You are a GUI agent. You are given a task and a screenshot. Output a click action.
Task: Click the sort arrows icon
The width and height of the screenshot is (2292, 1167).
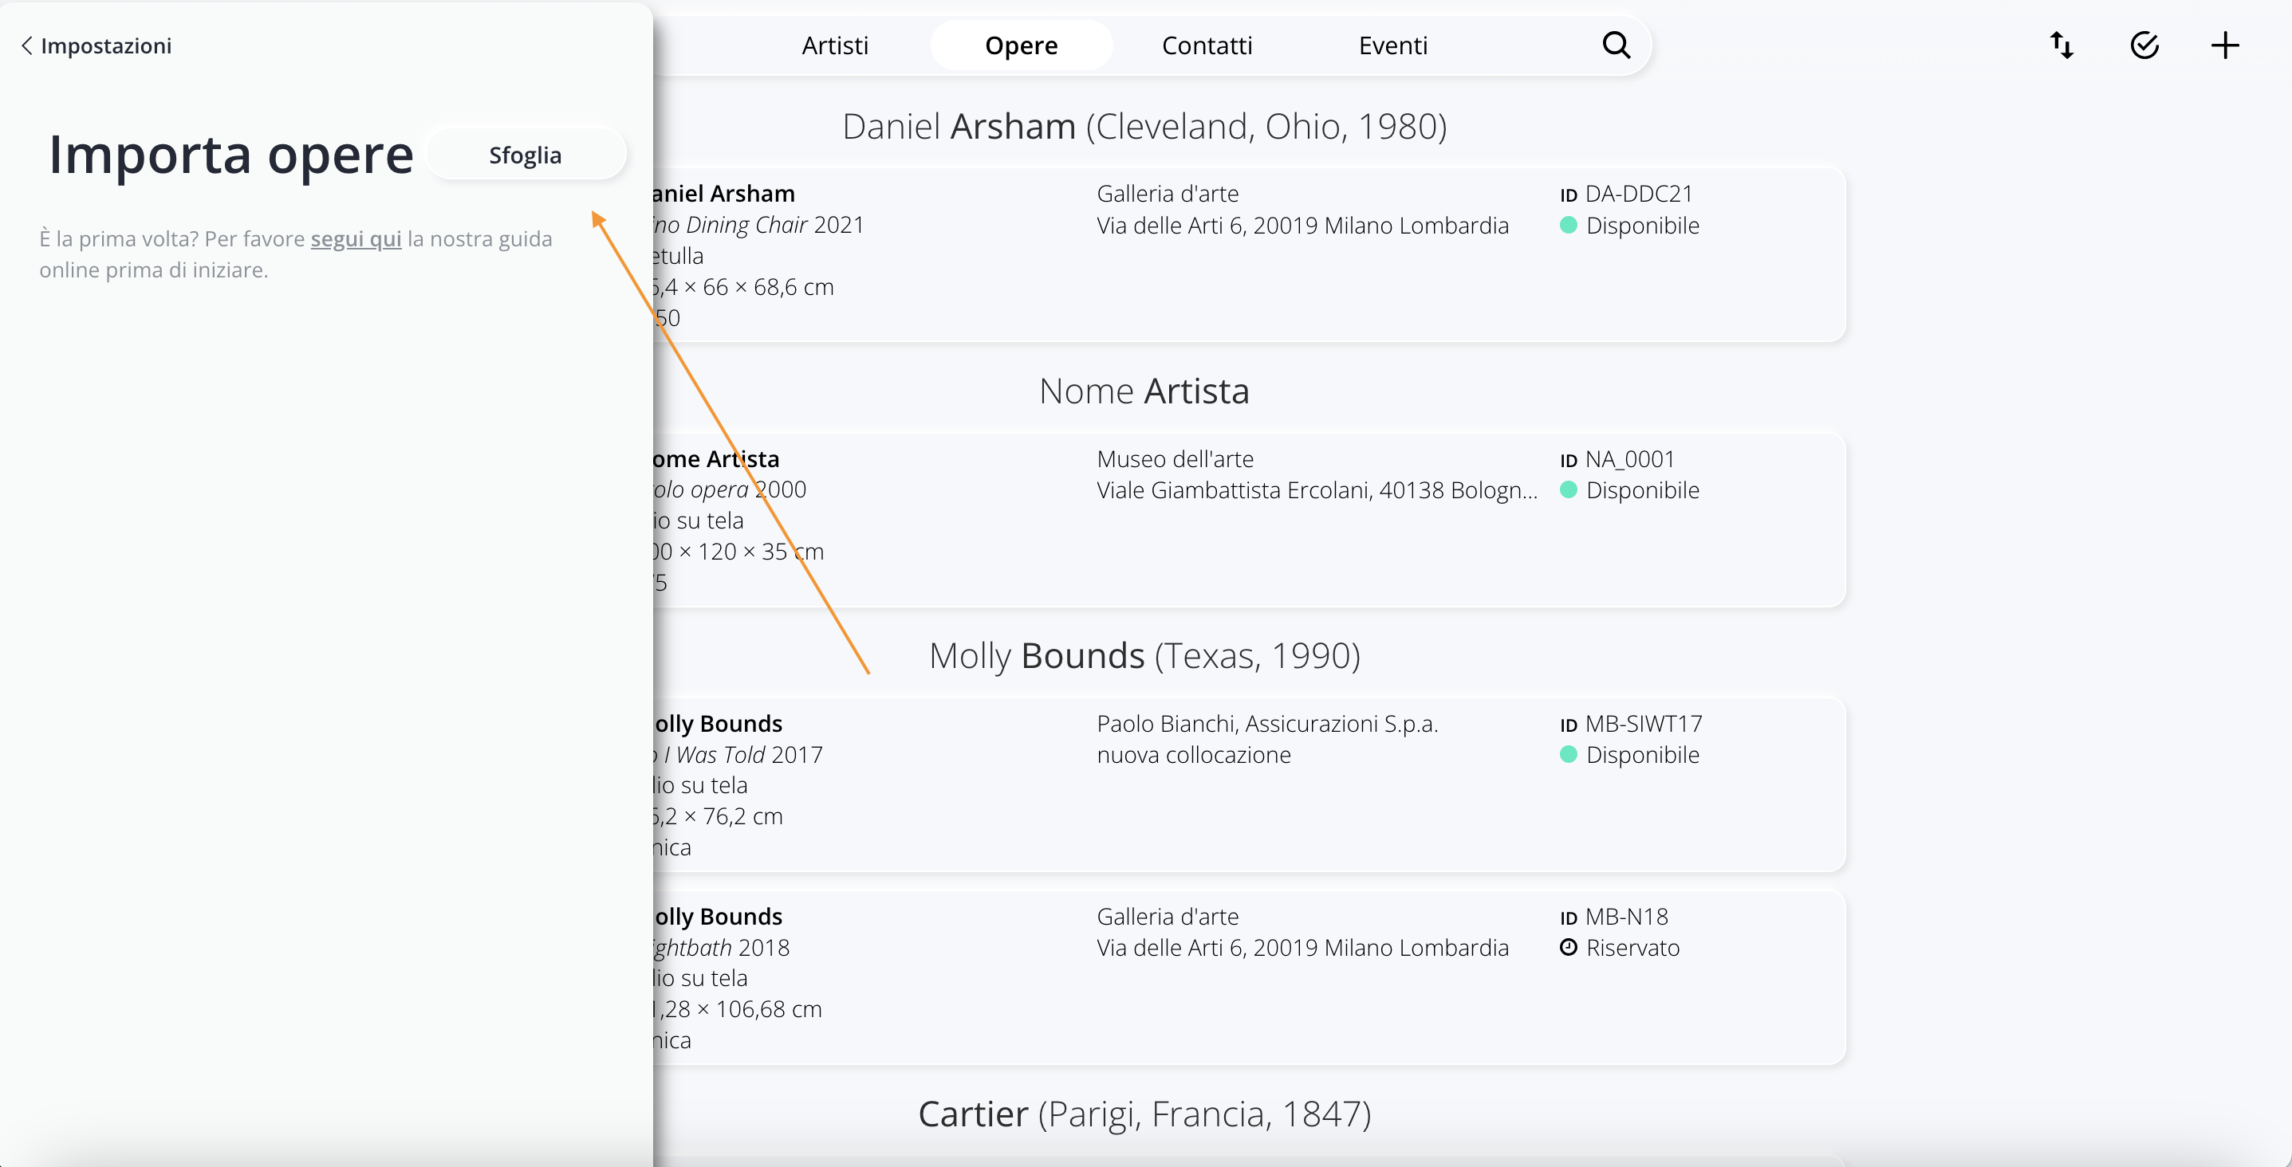point(2062,45)
